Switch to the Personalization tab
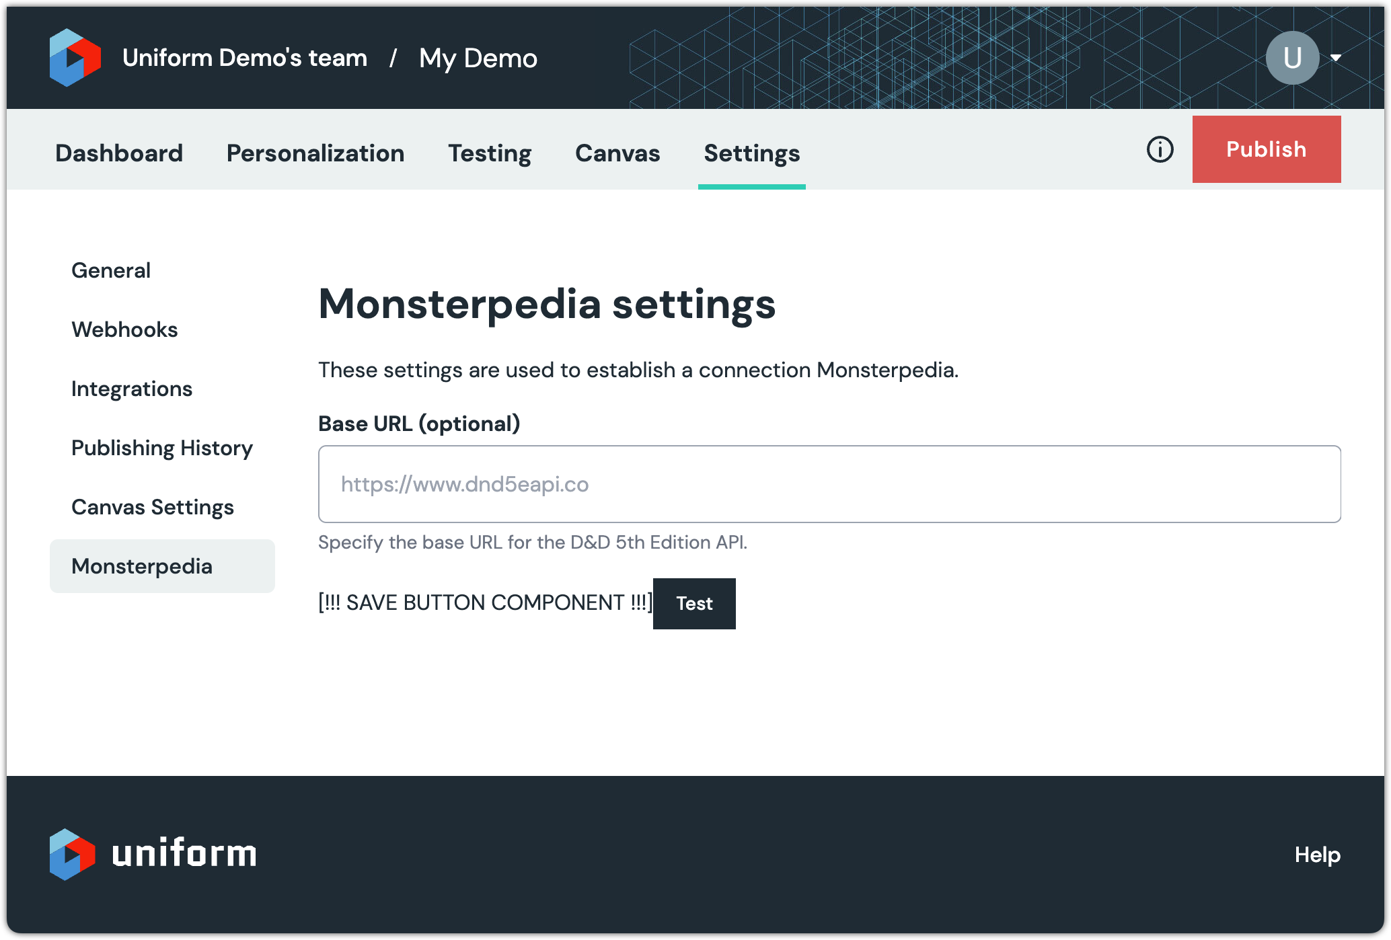This screenshot has width=1391, height=940. 315,153
